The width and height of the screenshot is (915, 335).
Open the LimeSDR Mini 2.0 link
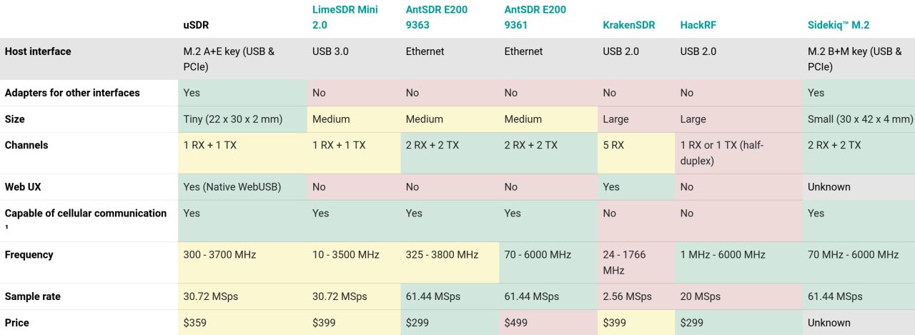click(x=345, y=17)
